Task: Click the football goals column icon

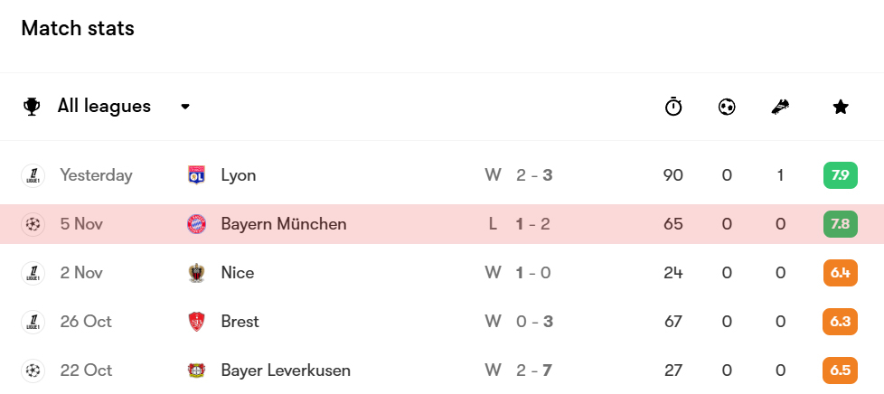Action: coord(727,107)
